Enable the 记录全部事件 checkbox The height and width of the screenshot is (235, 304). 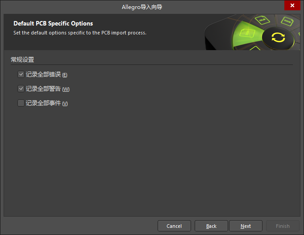pos(21,103)
